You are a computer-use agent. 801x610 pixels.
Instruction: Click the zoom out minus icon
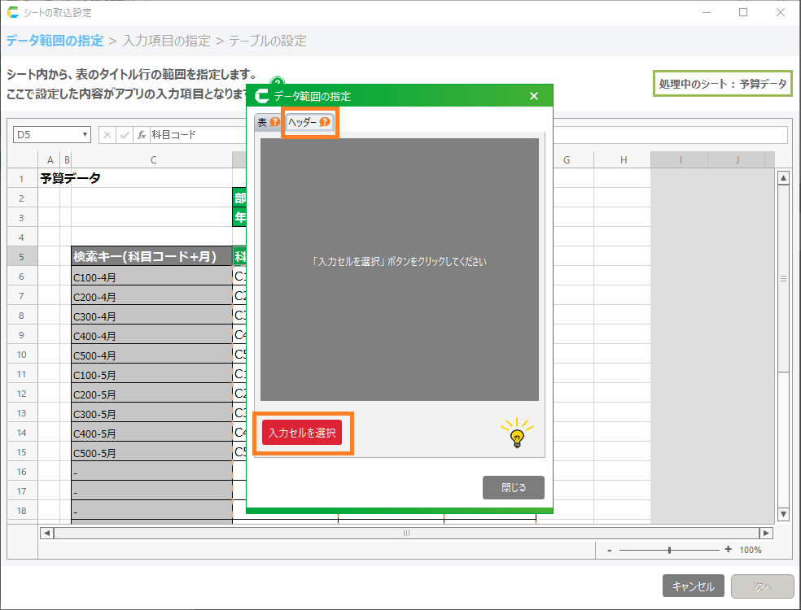point(610,550)
